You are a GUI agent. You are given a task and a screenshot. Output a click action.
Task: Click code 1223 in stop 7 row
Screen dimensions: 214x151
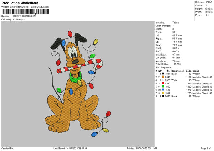click(189, 93)
